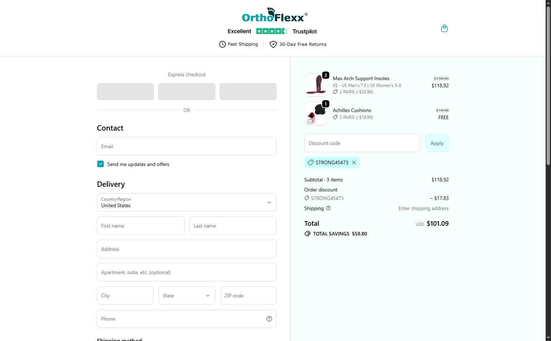551x341 pixels.
Task: Click the FREE price label
Action: coord(443,117)
